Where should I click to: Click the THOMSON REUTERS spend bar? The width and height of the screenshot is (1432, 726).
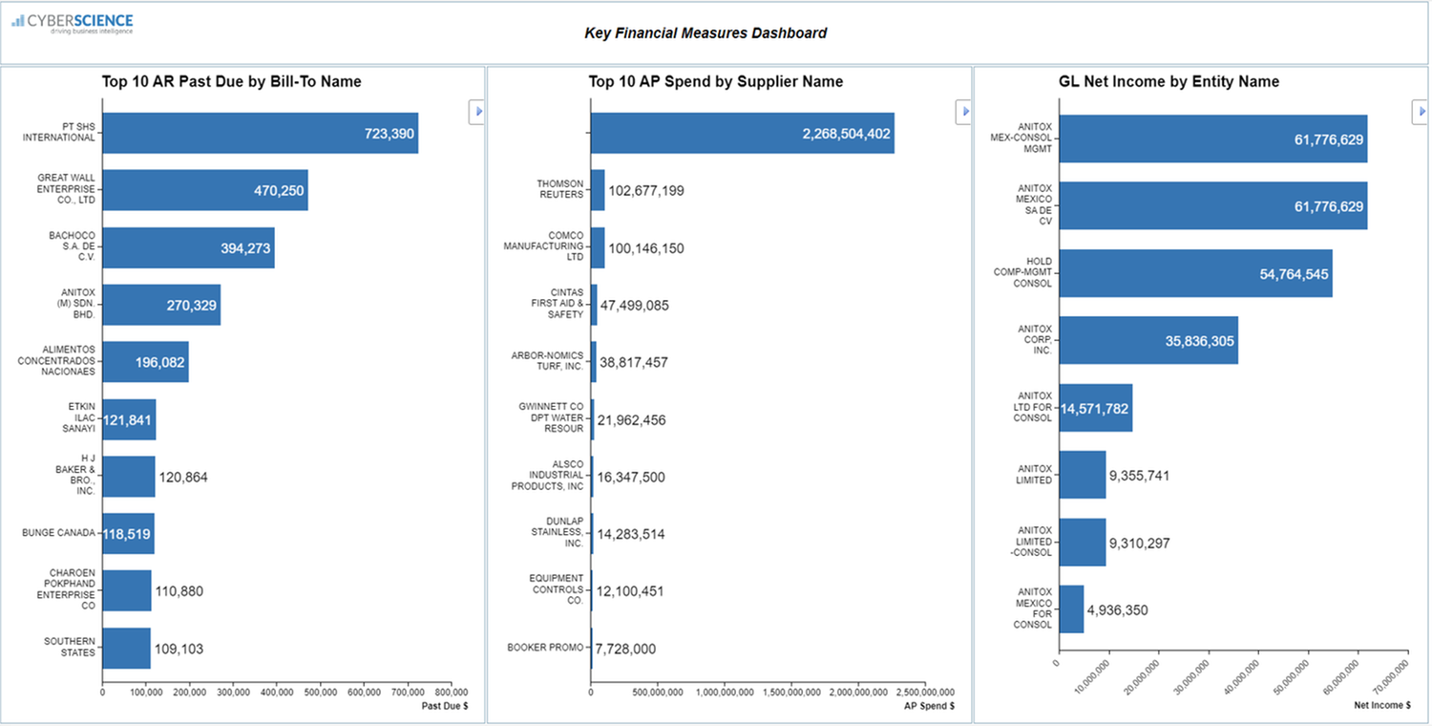599,190
